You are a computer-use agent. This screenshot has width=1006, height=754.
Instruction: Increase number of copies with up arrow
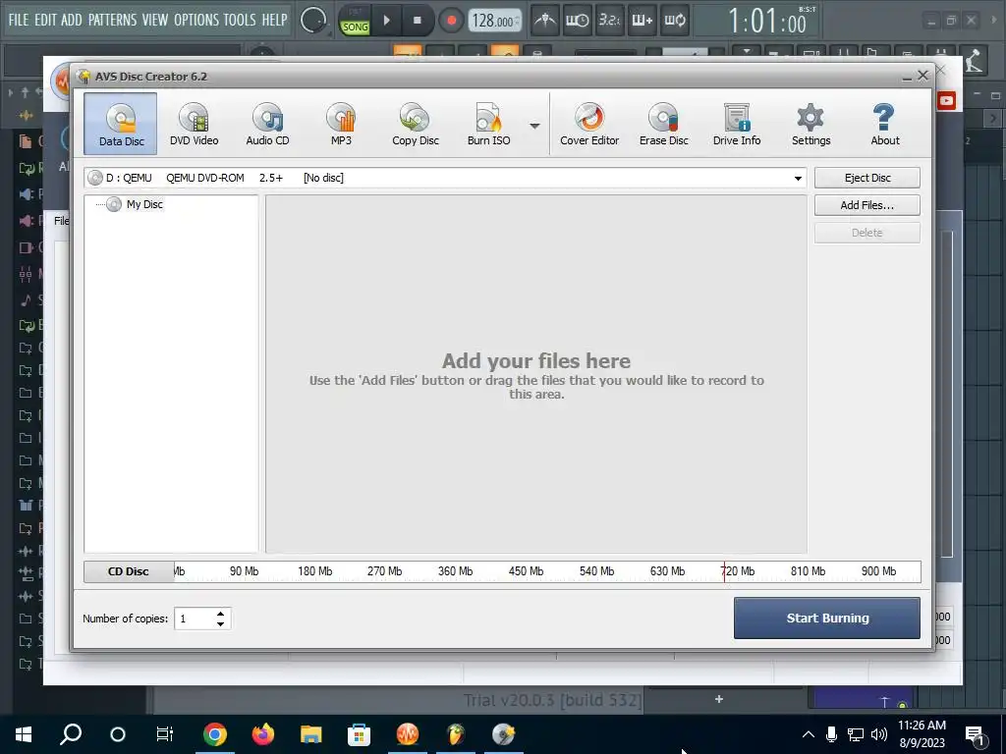[221, 614]
